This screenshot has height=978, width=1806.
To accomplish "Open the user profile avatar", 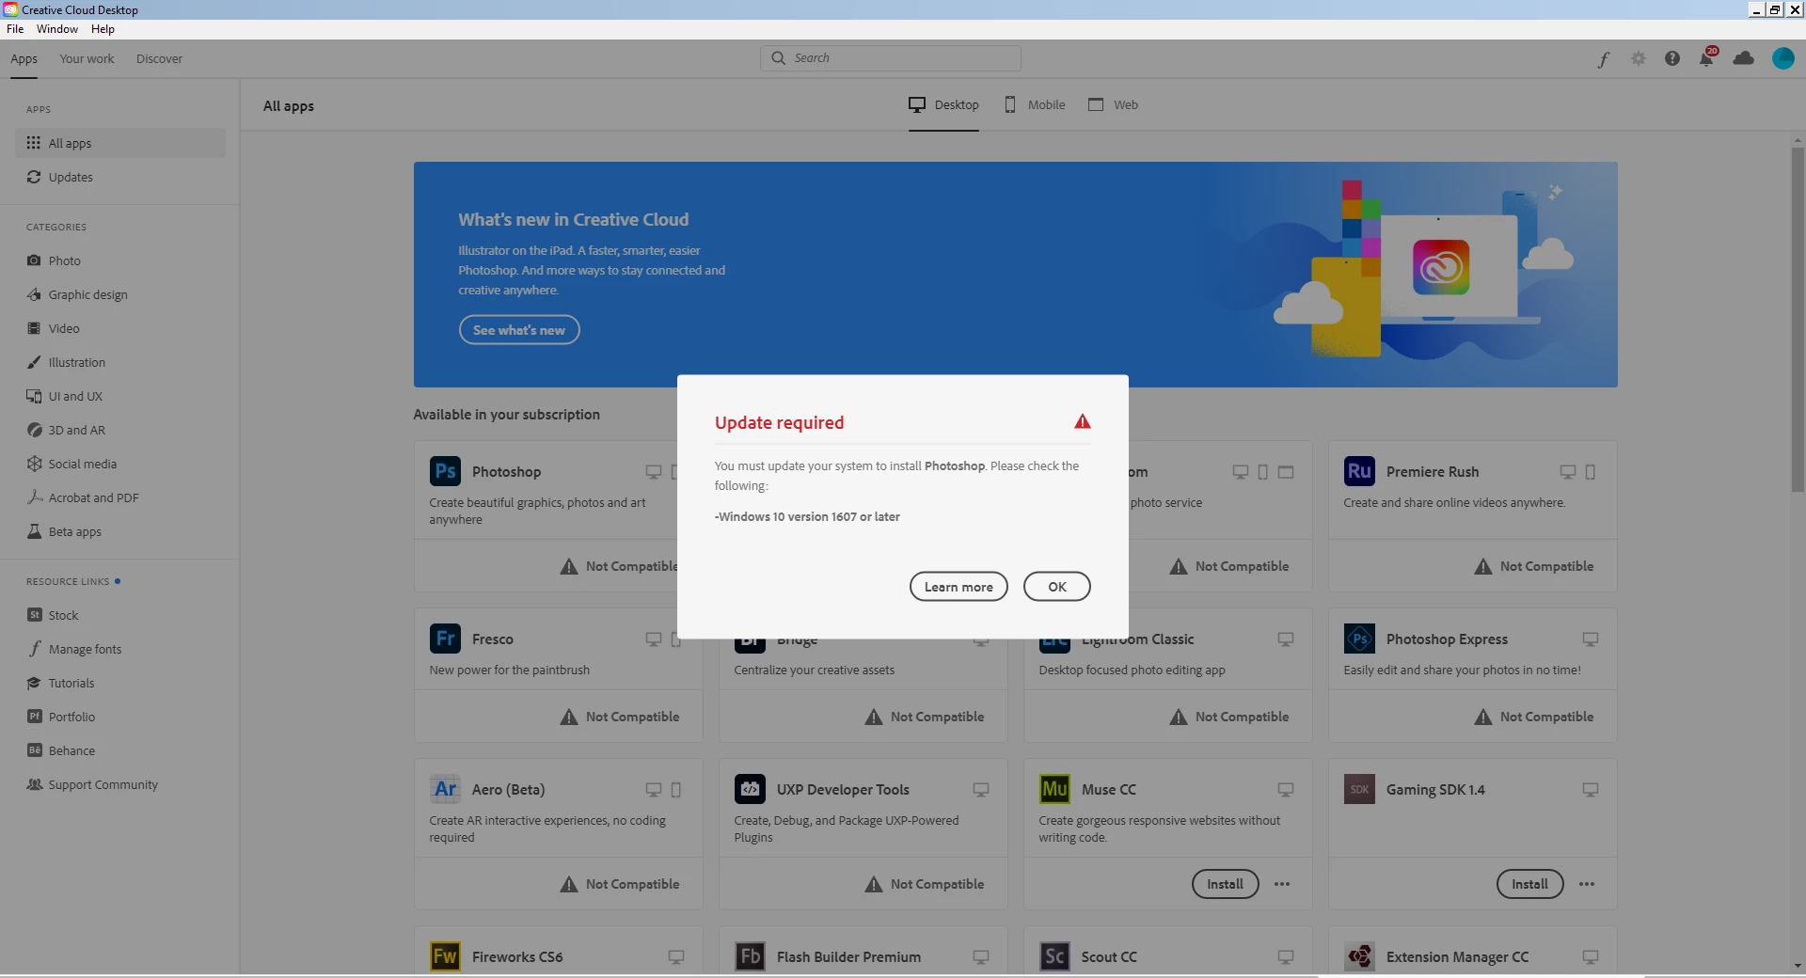I will [1782, 58].
